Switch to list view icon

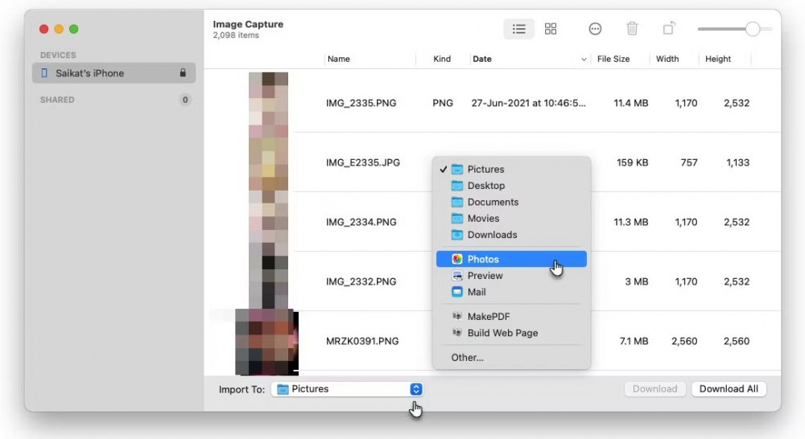click(519, 29)
